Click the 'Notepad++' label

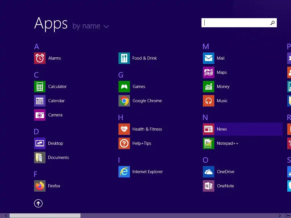pos(228,143)
